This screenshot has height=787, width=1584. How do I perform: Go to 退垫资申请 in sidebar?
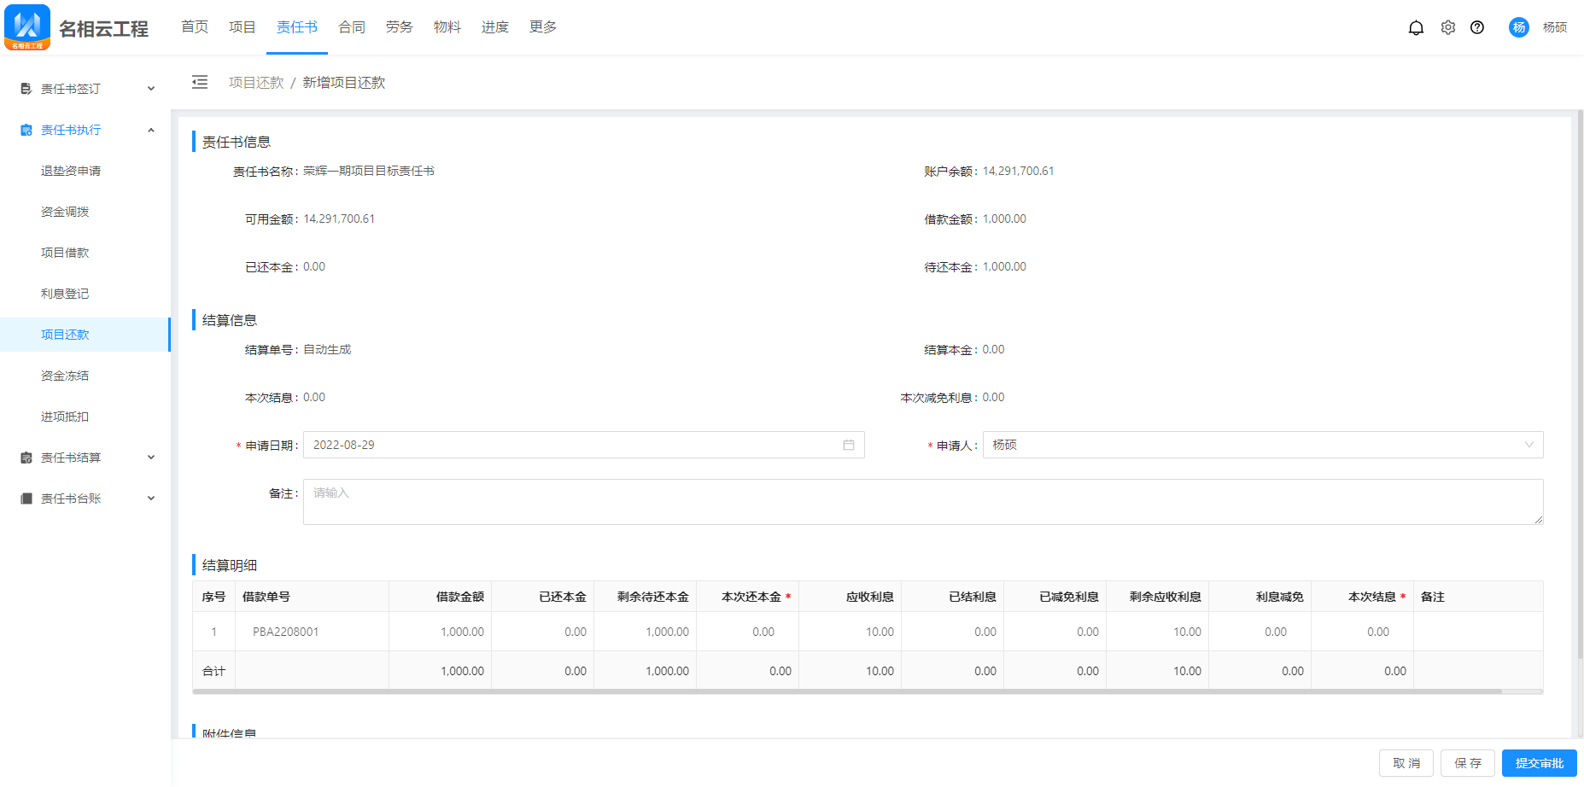pos(85,171)
